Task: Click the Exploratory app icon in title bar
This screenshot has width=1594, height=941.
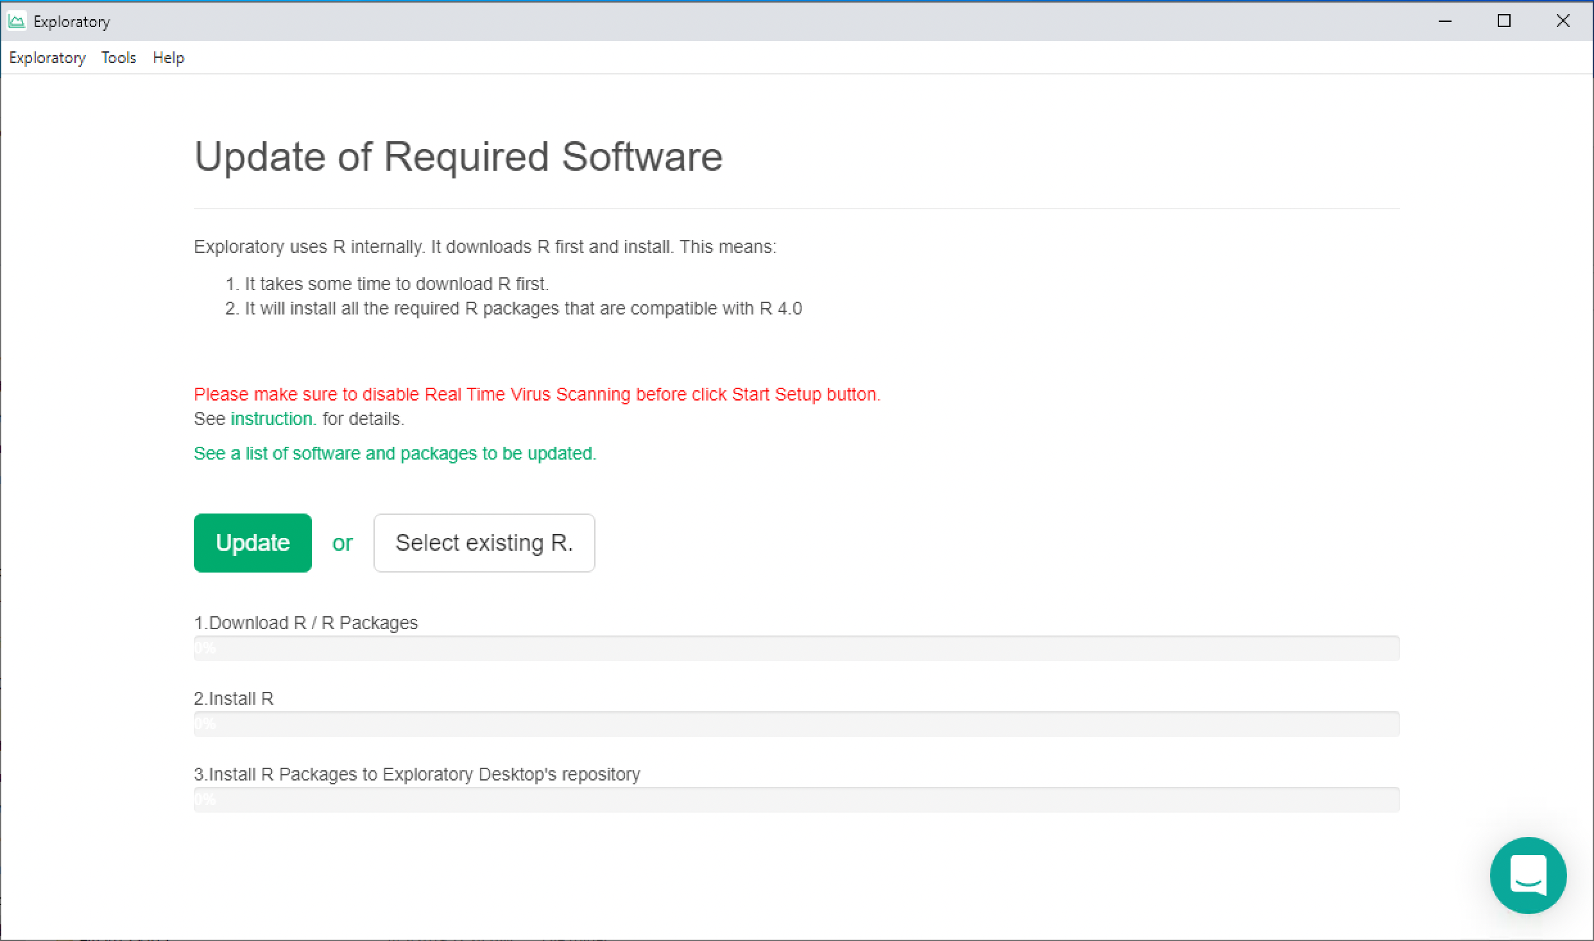Action: [x=16, y=21]
